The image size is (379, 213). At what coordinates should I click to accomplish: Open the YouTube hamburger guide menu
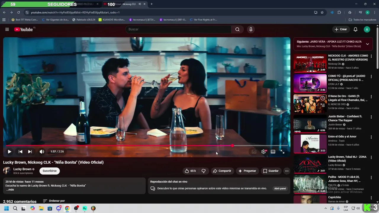[7, 29]
